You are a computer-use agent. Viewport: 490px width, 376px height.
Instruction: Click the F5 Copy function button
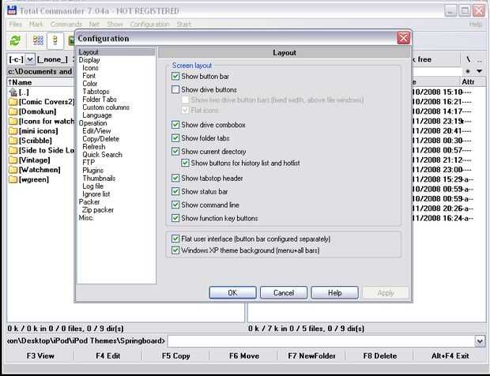point(175,355)
